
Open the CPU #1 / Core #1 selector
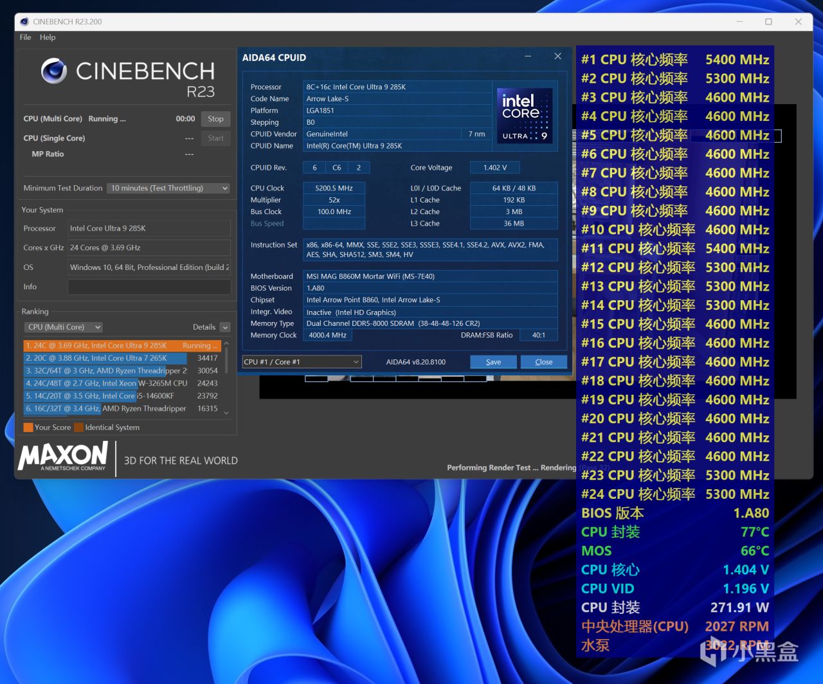(x=302, y=362)
